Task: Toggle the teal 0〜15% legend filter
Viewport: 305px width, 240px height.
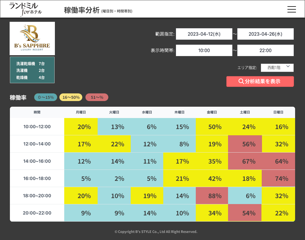Action: tap(46, 97)
